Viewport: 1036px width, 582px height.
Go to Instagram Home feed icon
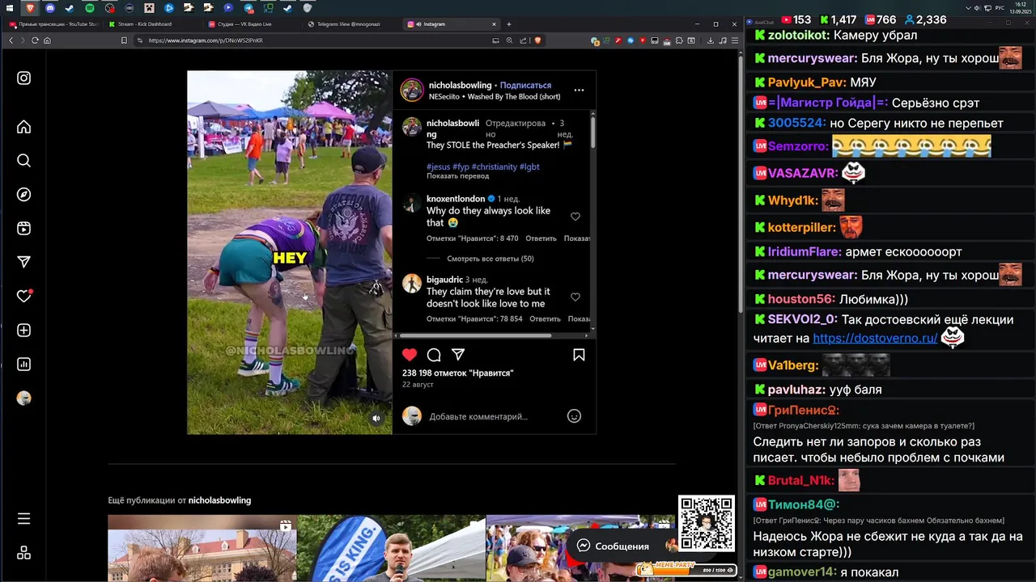[23, 127]
